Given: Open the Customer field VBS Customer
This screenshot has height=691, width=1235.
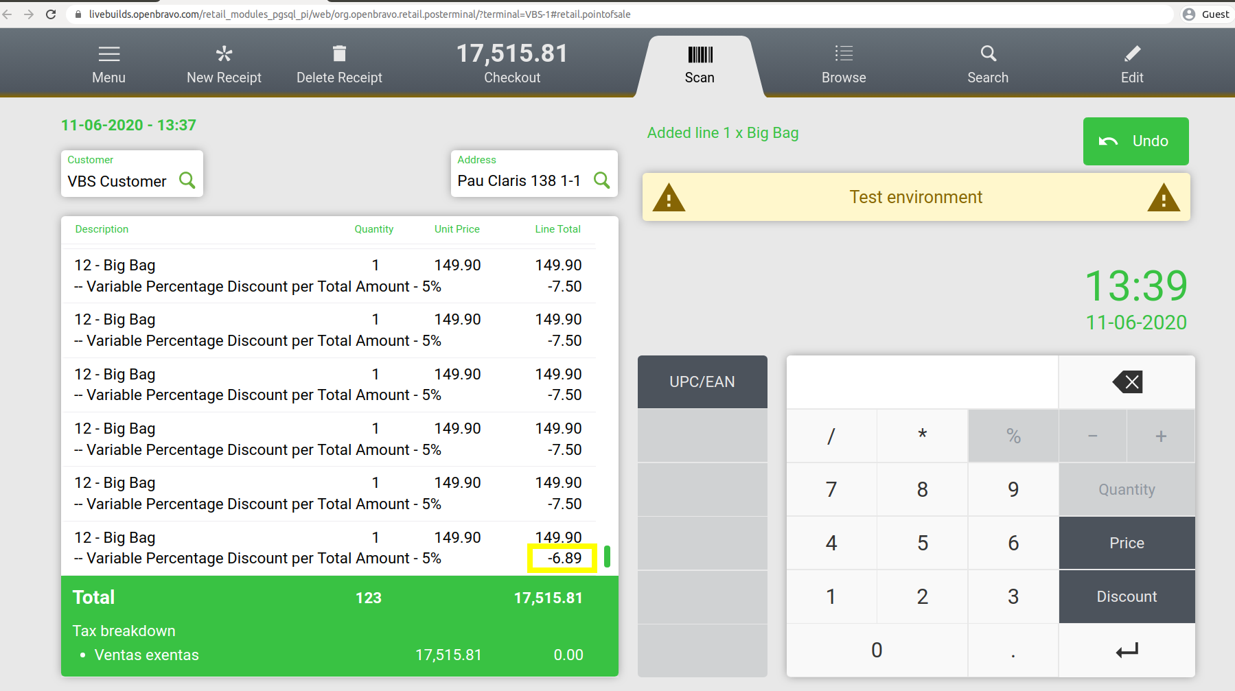Looking at the screenshot, I should tap(132, 174).
